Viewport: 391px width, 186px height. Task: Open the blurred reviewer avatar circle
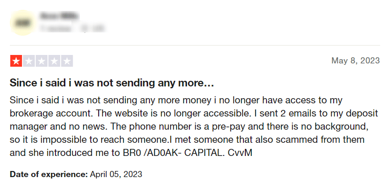point(23,23)
